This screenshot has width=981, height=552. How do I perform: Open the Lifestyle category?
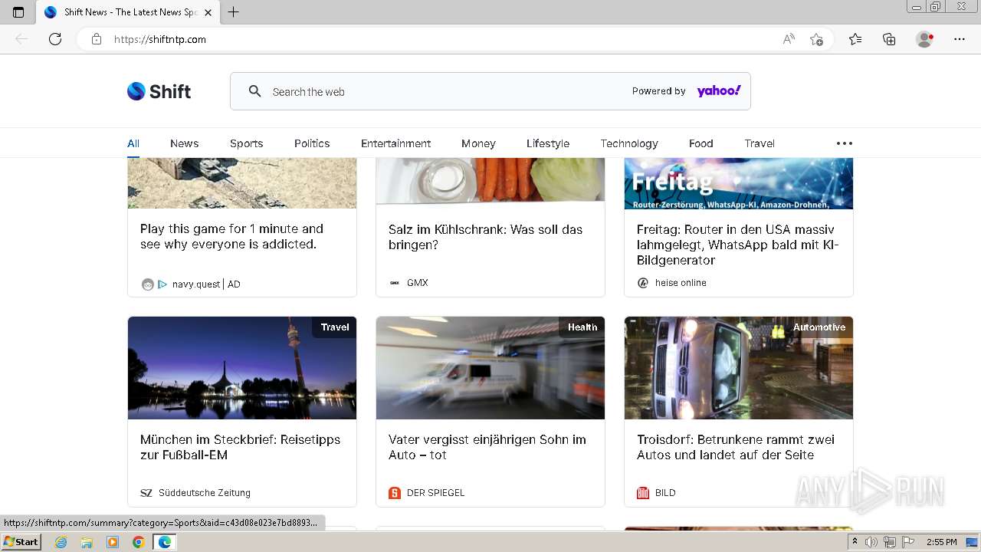548,143
